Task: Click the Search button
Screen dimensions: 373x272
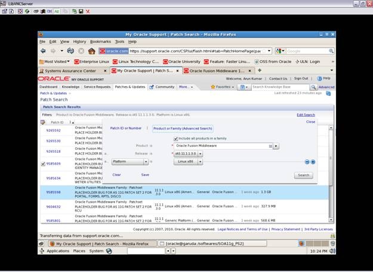Action: click(304, 175)
